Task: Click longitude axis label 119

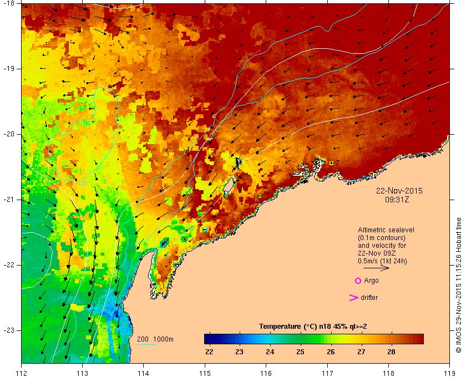Action: [450, 373]
